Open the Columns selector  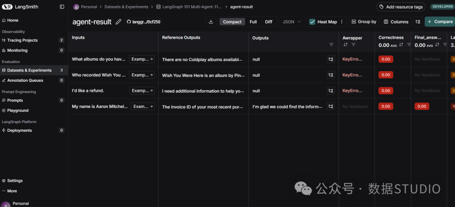[396, 22]
